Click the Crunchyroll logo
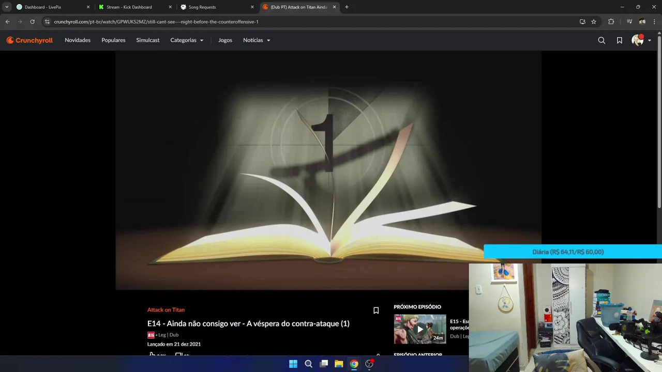 pyautogui.click(x=29, y=40)
